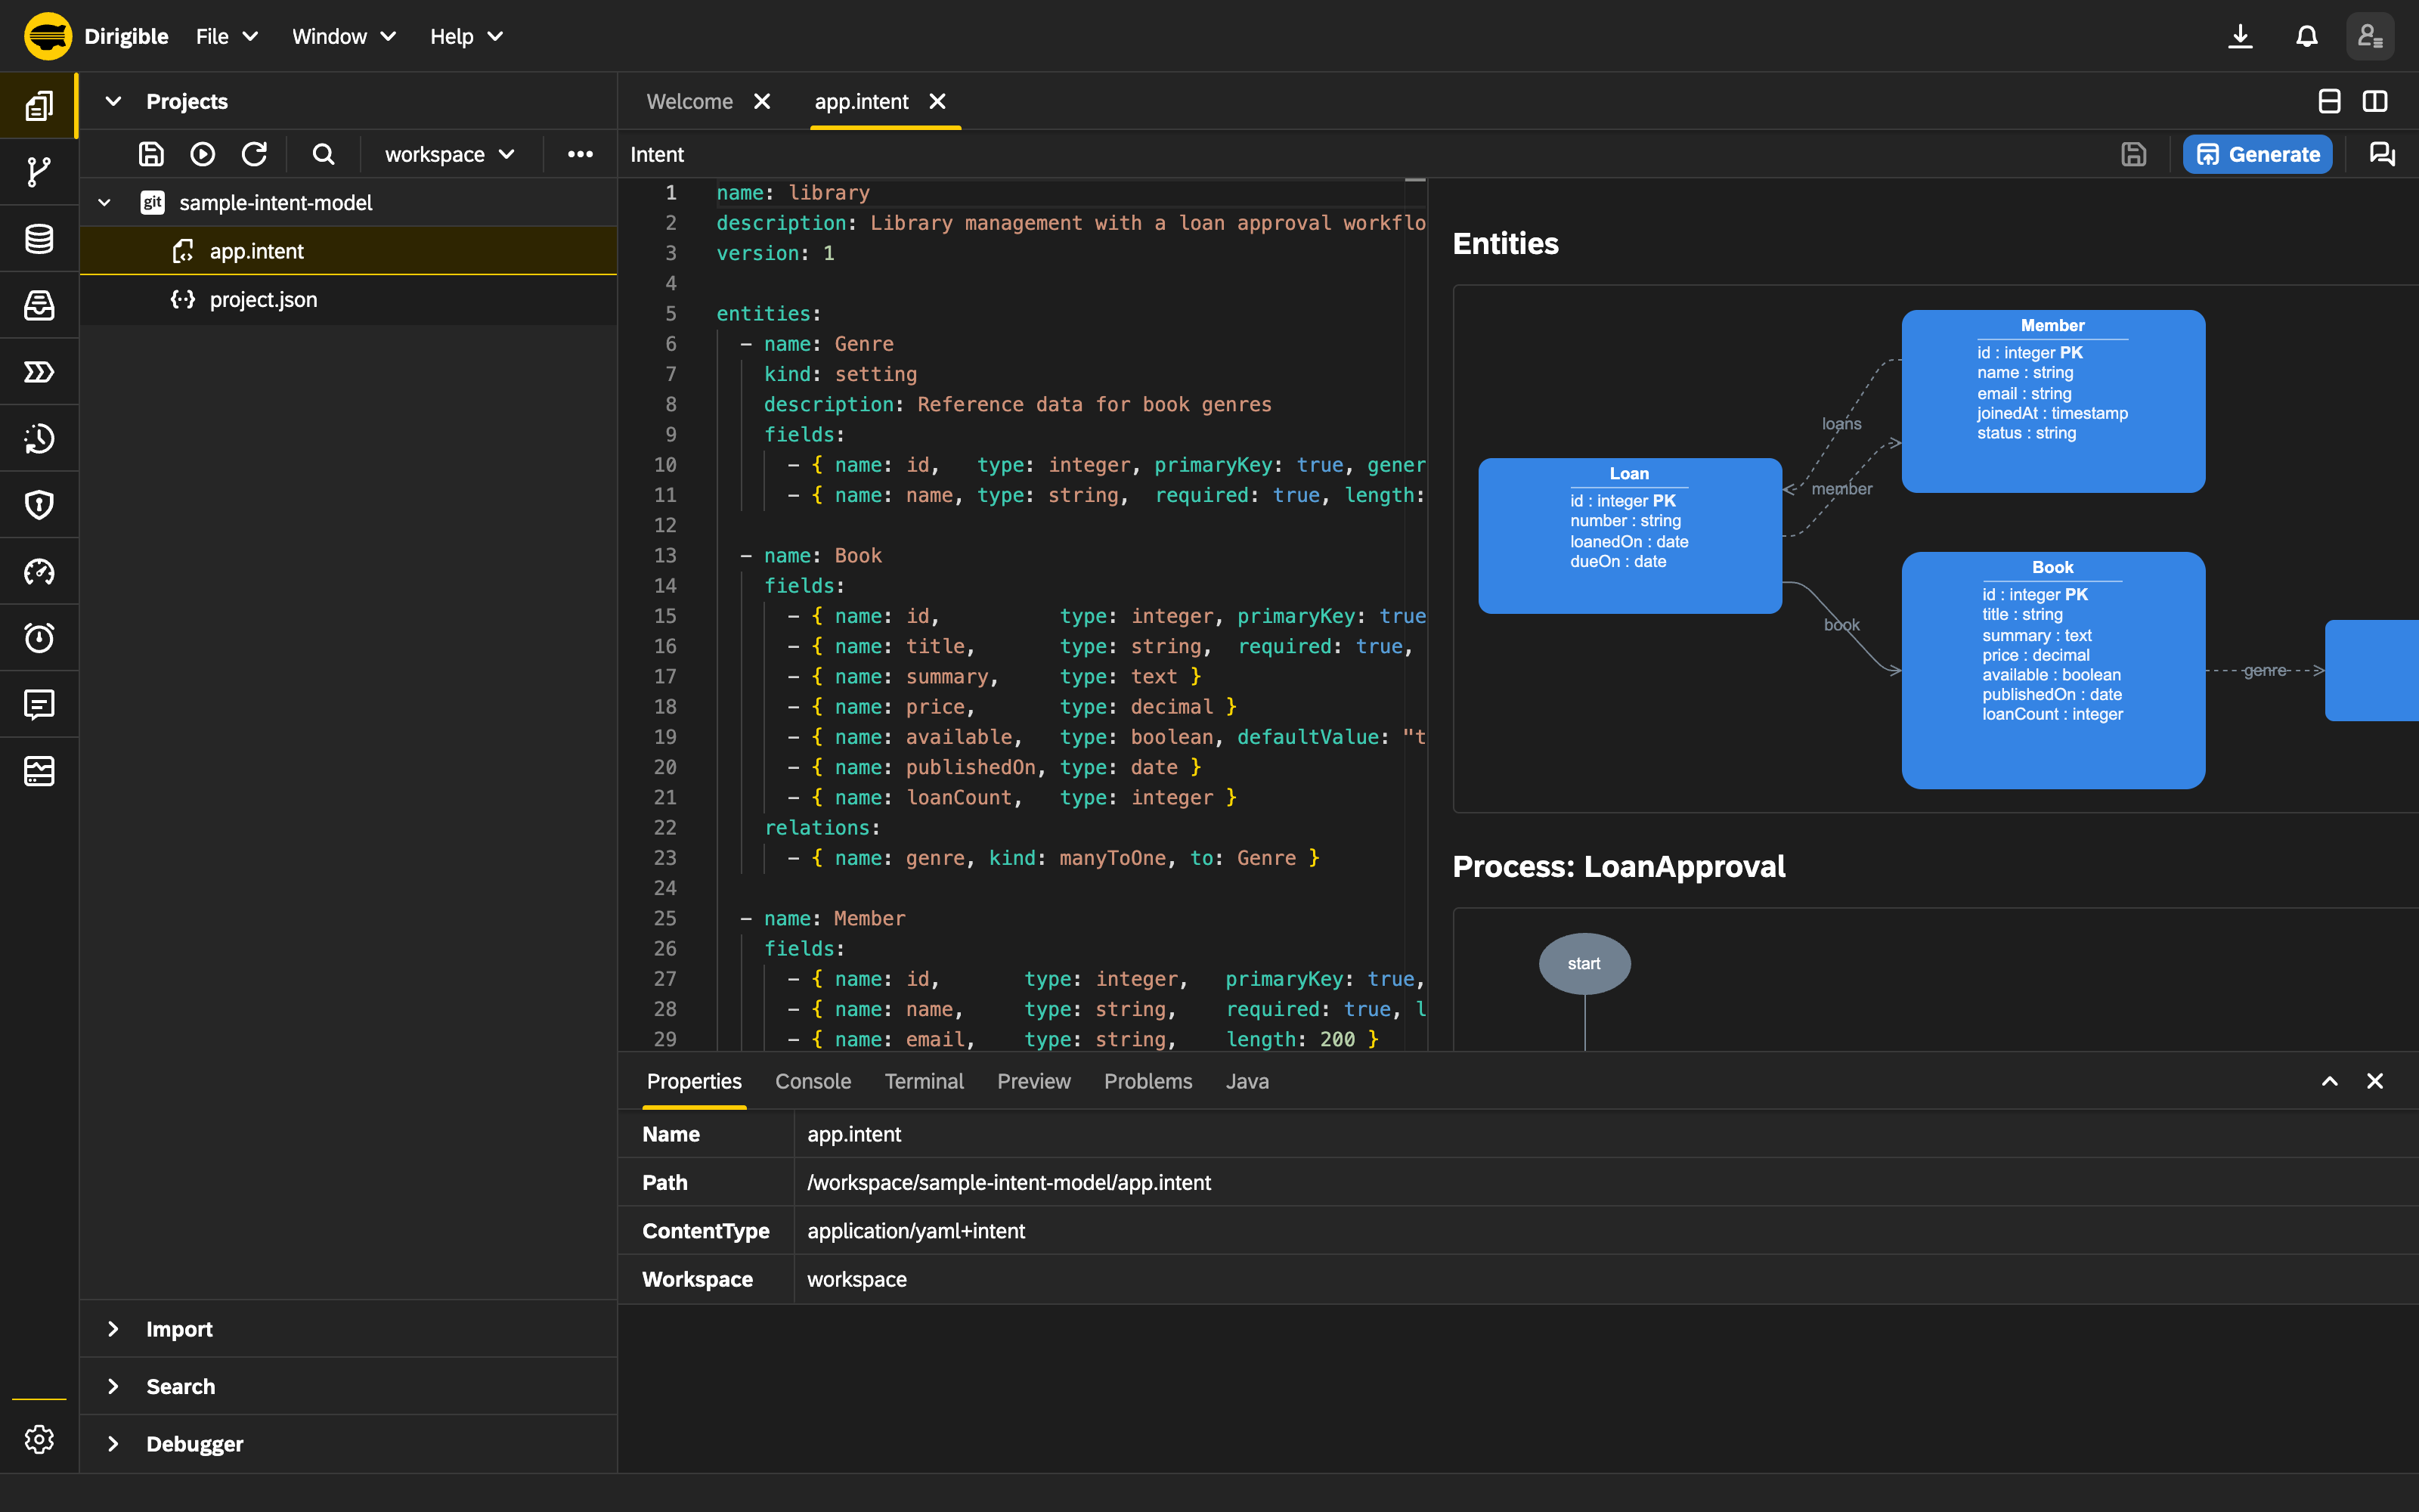This screenshot has width=2419, height=1512.
Task: Select the Properties tab
Action: [x=694, y=1081]
